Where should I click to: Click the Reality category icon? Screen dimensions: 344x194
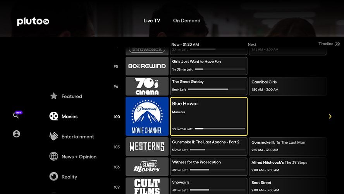(54, 177)
